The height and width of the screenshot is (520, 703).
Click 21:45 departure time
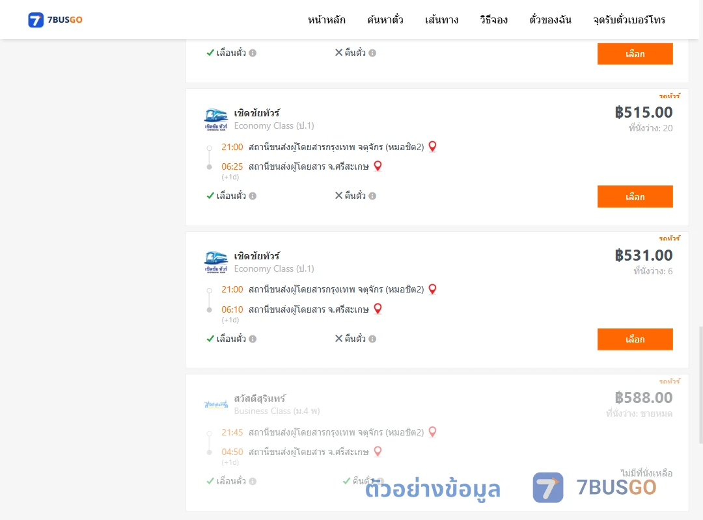(232, 432)
